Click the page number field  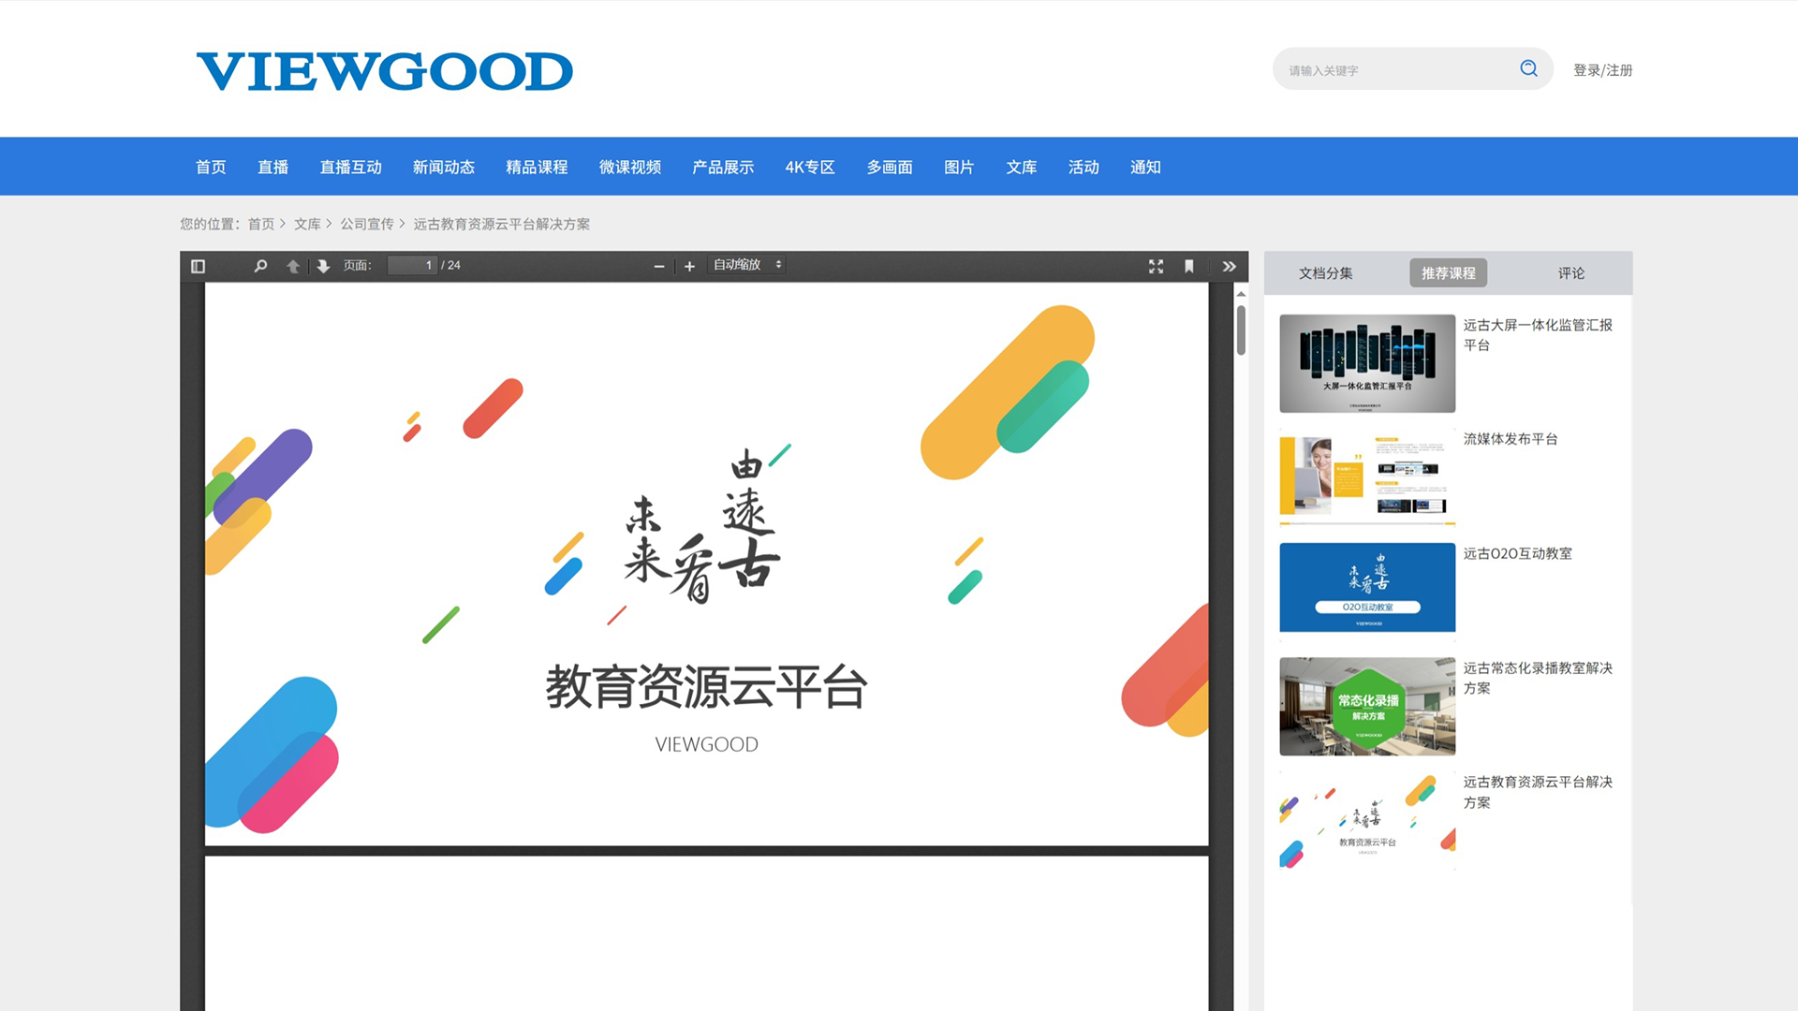point(412,265)
